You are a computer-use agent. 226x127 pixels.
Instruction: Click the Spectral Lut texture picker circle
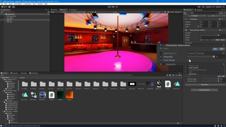[x=223, y=53]
